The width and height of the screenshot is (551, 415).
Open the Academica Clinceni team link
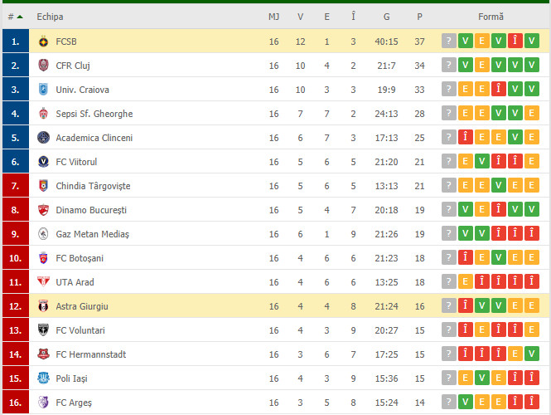[x=94, y=138]
